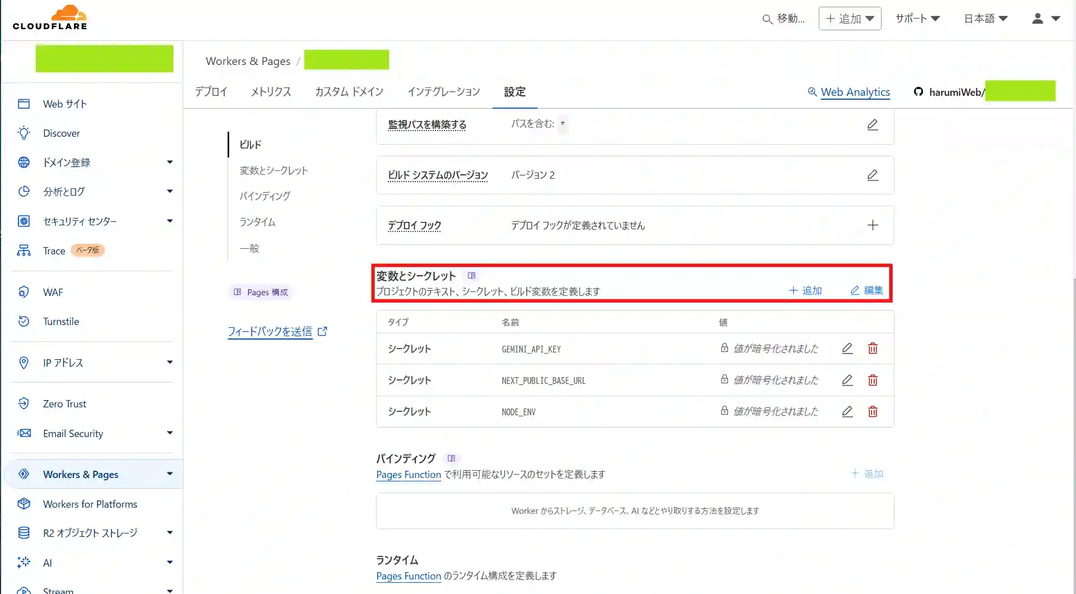The image size is (1076, 594).
Task: Jump to ビルド settings section
Action: (x=251, y=145)
